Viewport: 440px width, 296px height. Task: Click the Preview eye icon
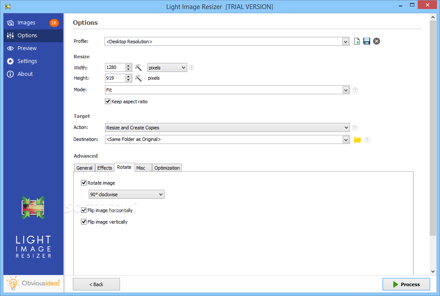10,48
